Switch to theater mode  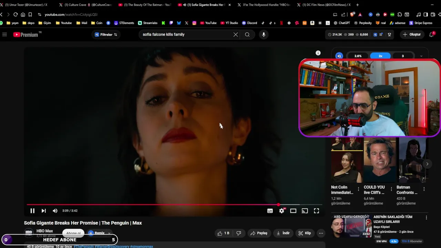(293, 211)
